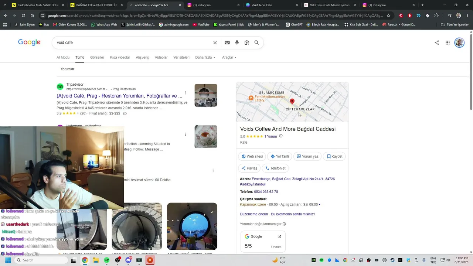Open options for the Instagram voidcafesg result
The image size is (473, 266).
tap(186, 134)
